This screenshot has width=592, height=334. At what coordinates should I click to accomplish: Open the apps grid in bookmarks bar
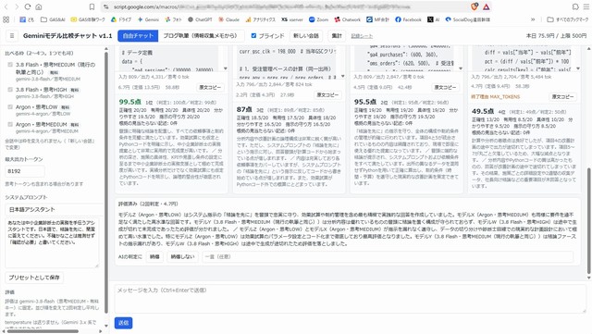(6, 19)
